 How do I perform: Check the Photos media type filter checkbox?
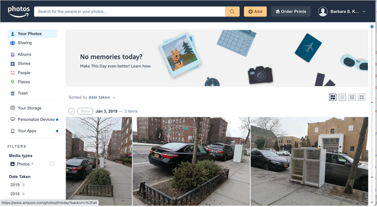tap(52, 164)
